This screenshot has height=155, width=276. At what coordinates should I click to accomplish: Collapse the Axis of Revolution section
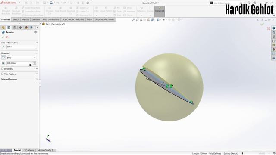[37, 43]
